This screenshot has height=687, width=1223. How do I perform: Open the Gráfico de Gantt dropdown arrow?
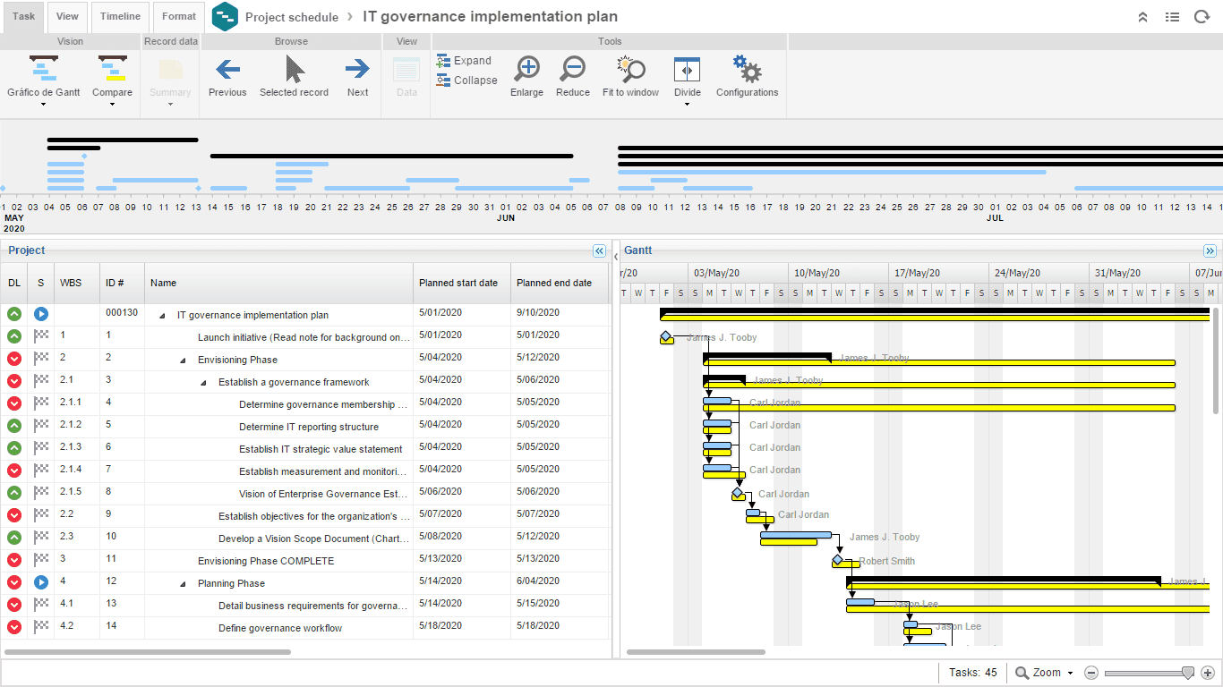[44, 105]
